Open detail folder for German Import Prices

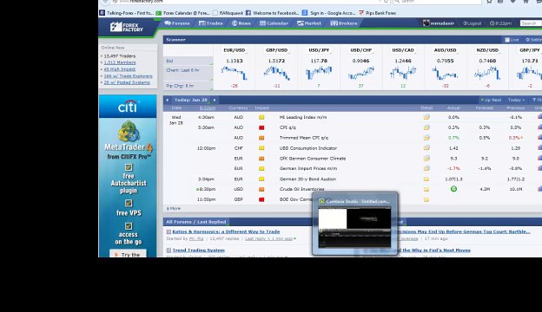426,169
